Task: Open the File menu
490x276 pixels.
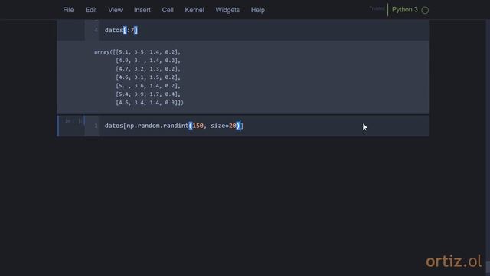Action: coord(68,10)
